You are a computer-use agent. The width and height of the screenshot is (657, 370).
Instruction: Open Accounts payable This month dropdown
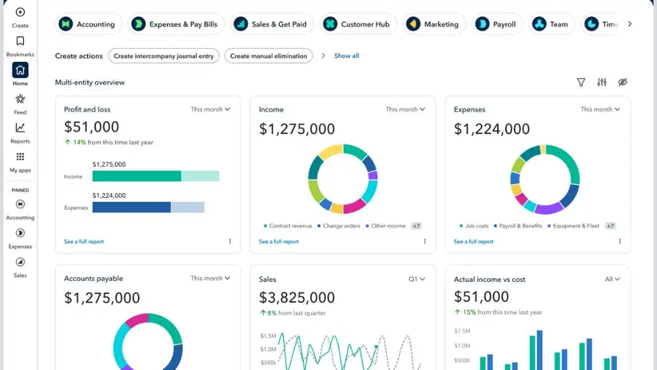pyautogui.click(x=210, y=278)
